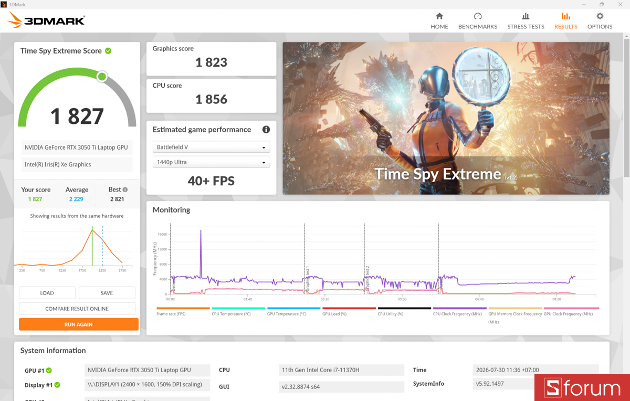The image size is (630, 401).
Task: Click the CPU score value 1 856
Action: tap(211, 99)
